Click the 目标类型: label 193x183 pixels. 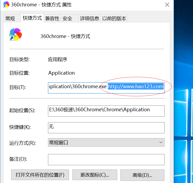[19, 59]
